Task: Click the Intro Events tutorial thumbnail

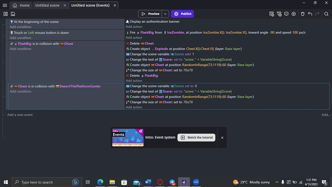Action: 128,137
